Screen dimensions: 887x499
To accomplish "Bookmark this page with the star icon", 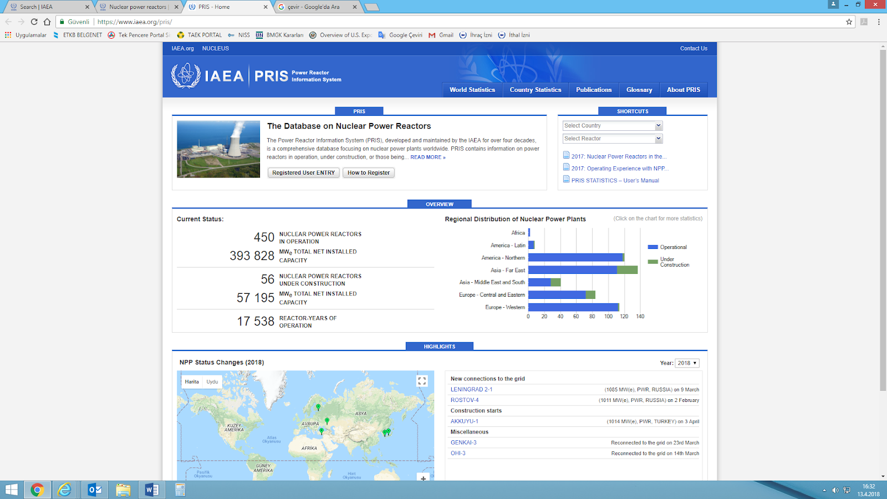I will [849, 22].
